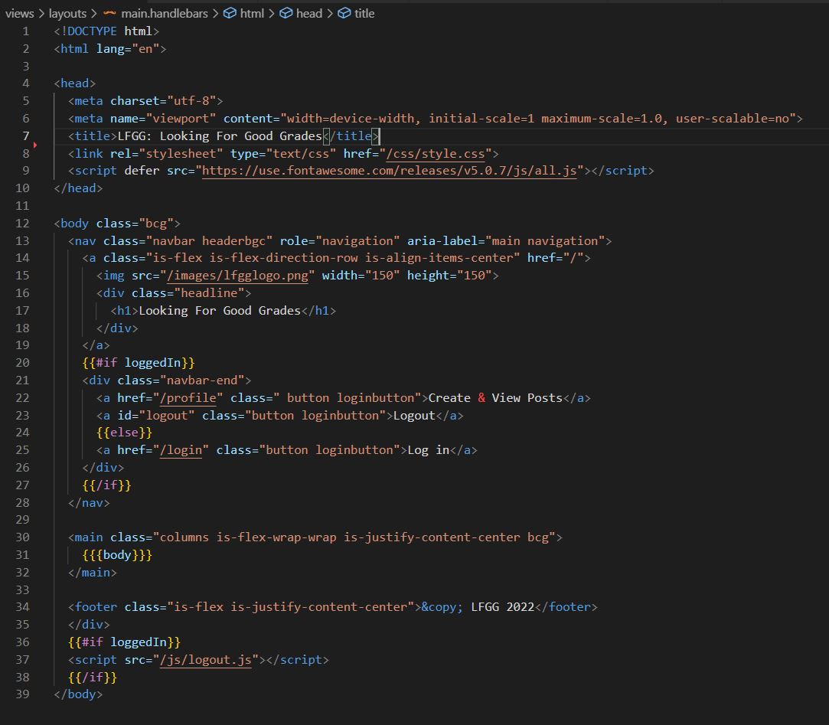Click the breadcrumb chevron after main.handlebars

[216, 13]
